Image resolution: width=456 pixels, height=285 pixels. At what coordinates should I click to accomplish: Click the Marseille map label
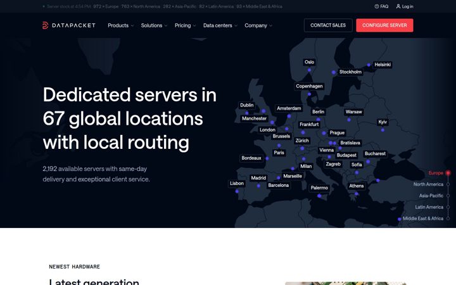click(x=293, y=176)
